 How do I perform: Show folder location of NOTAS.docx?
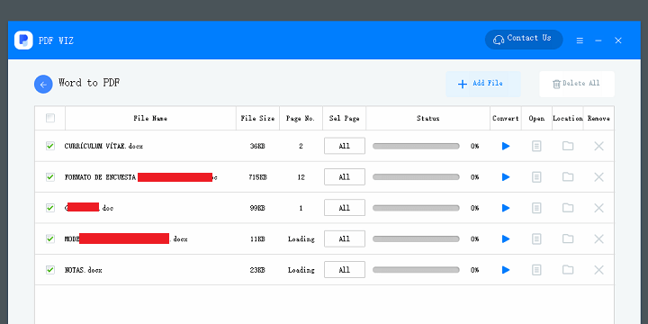coord(568,270)
